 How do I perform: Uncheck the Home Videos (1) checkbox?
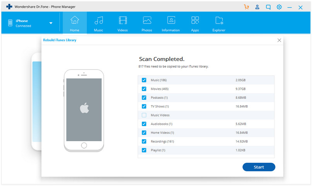pos(144,133)
